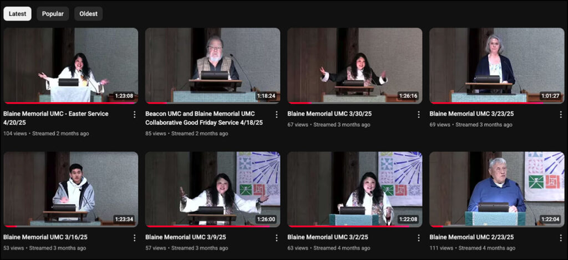Open more options for Easter Service 4/20/25 video
The height and width of the screenshot is (260, 568).
[x=134, y=115]
